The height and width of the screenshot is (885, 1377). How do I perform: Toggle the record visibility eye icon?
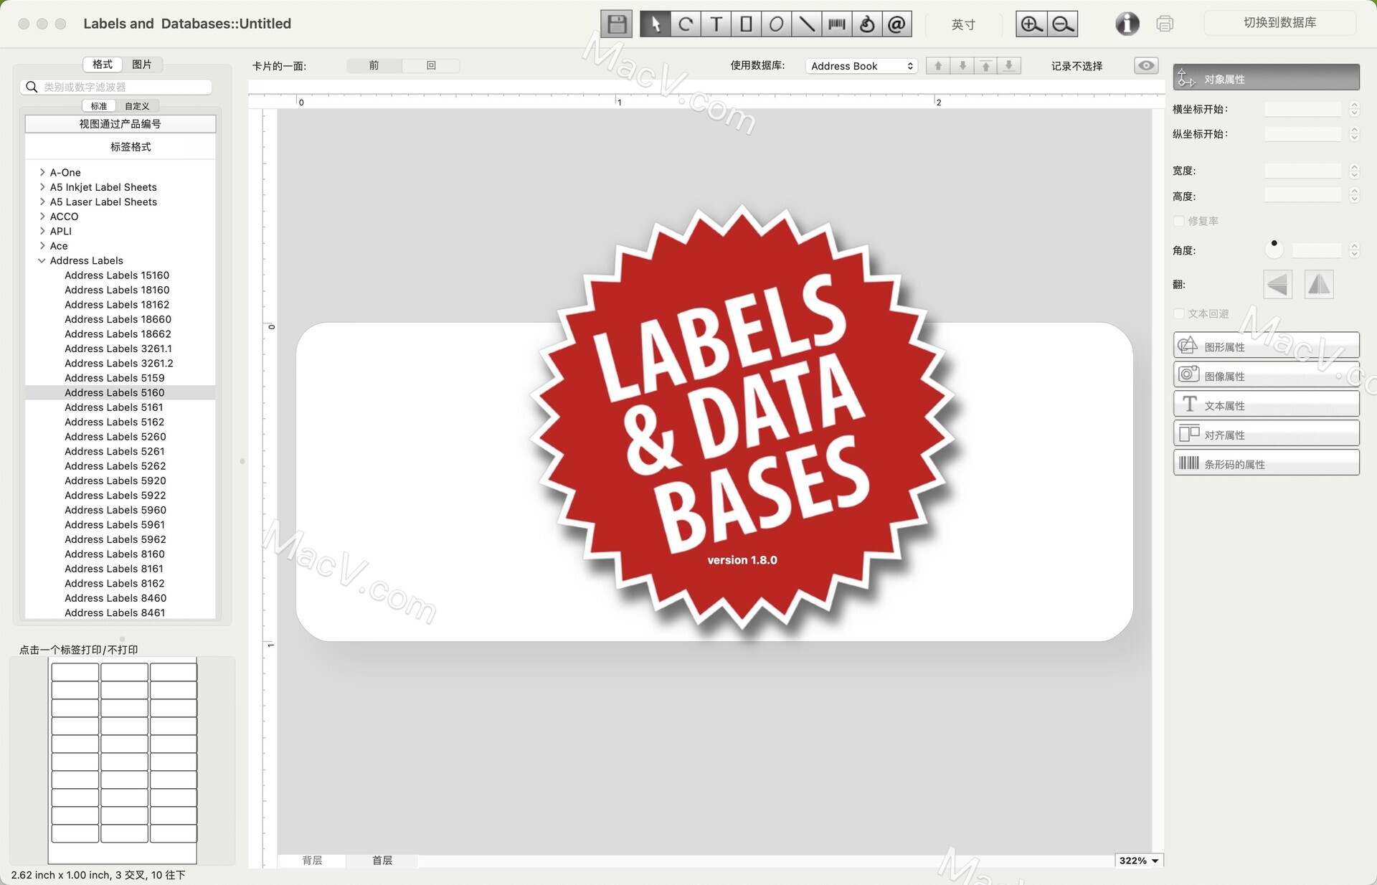1145,65
